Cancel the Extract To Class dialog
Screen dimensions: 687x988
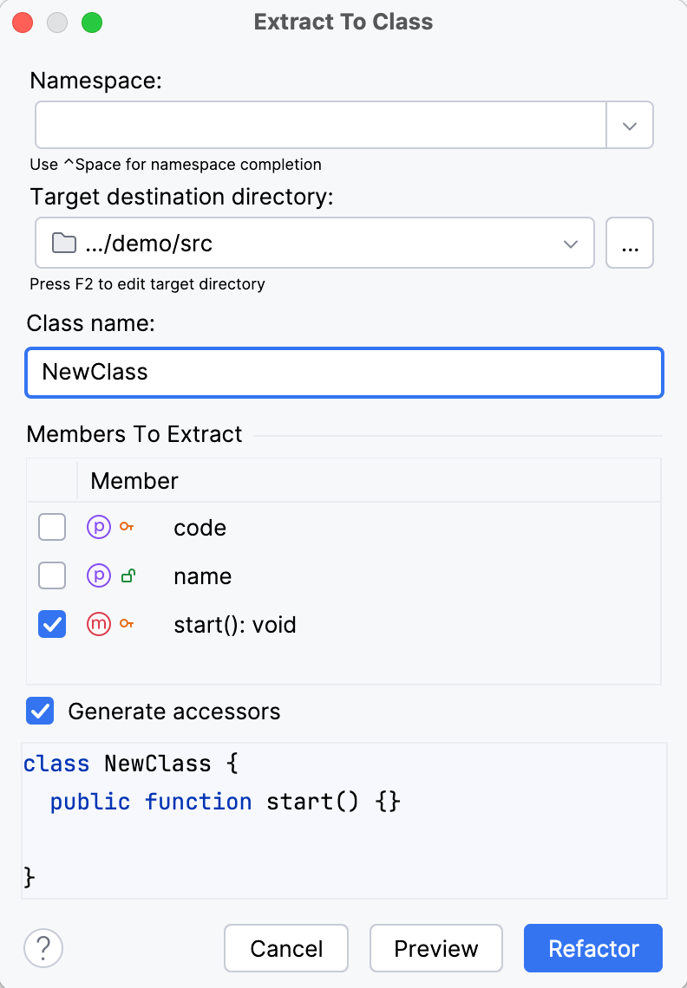(286, 948)
